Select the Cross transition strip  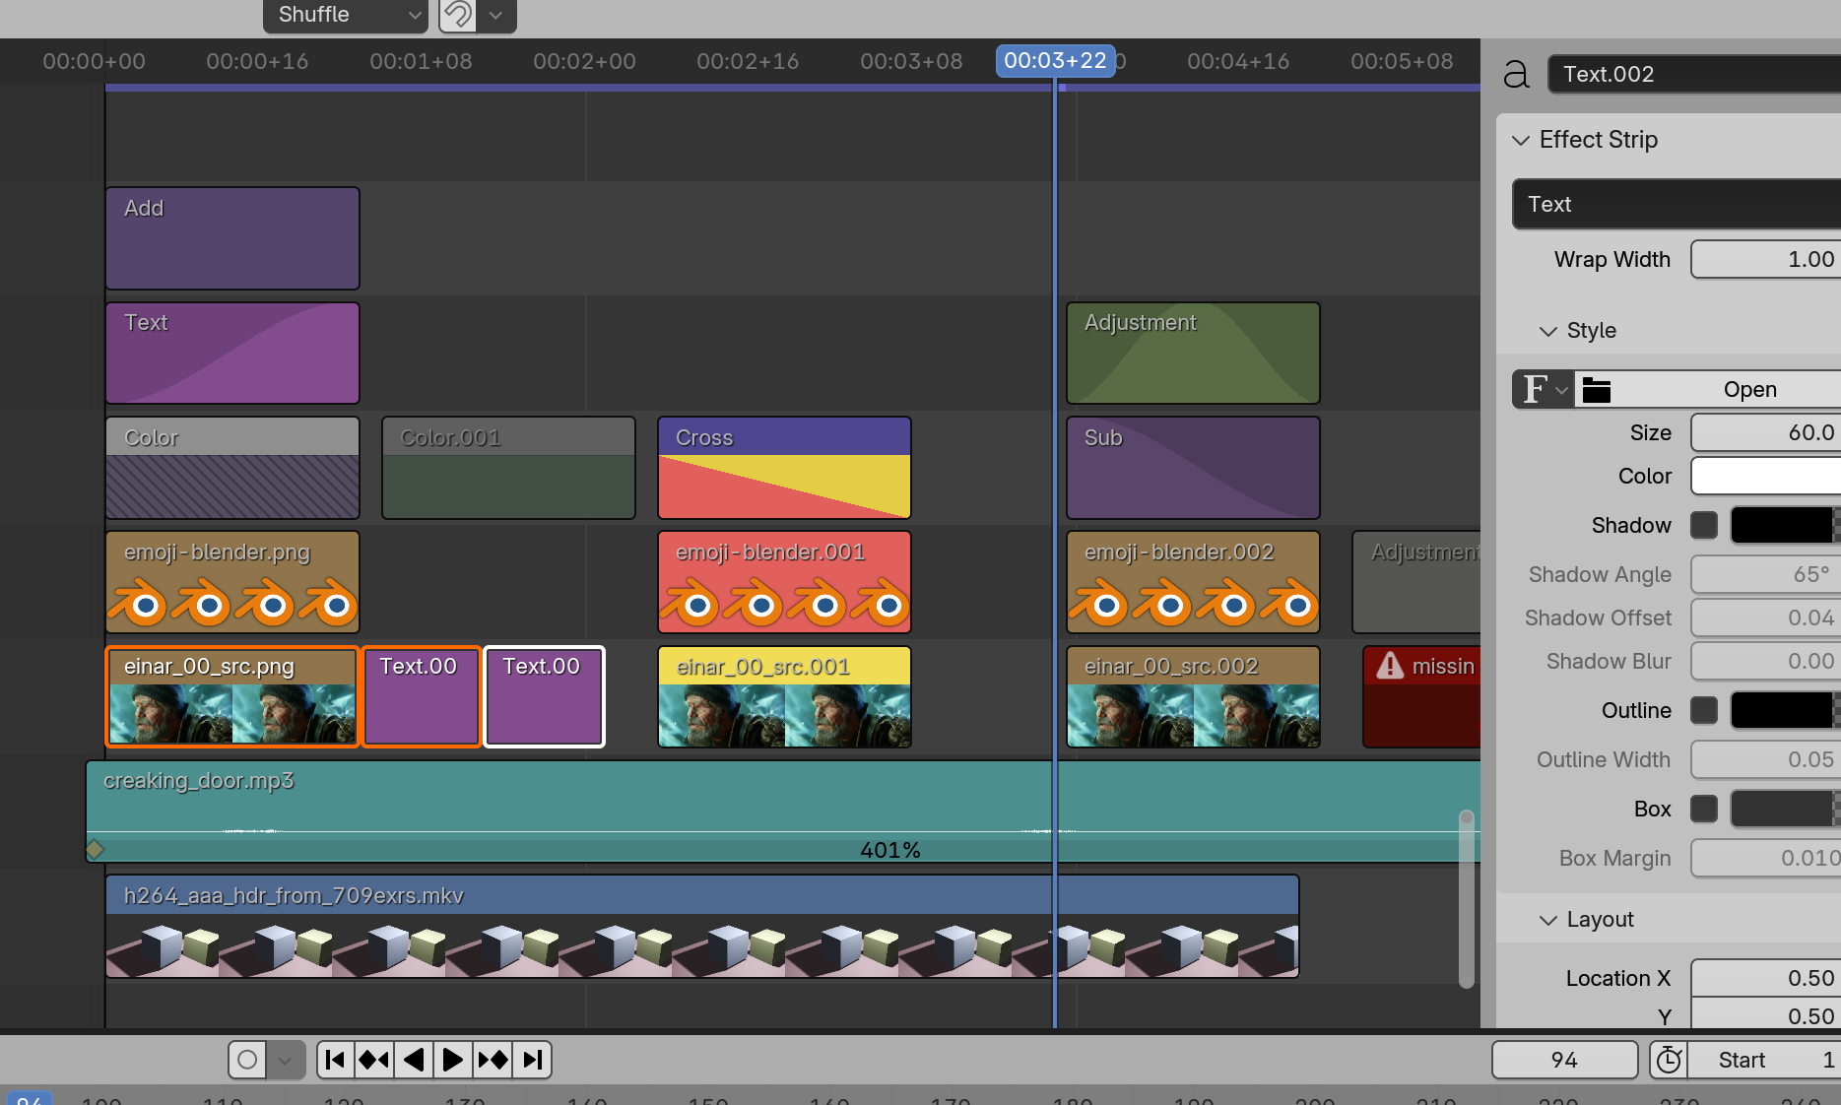click(x=784, y=468)
